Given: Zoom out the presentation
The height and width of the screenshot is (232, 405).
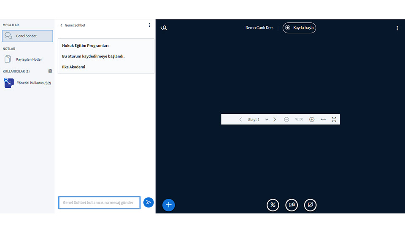Looking at the screenshot, I should click(x=286, y=119).
